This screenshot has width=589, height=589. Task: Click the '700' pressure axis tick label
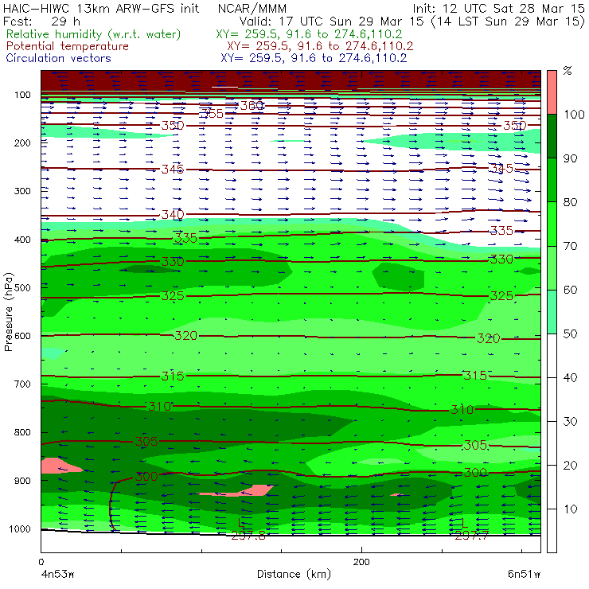[22, 384]
